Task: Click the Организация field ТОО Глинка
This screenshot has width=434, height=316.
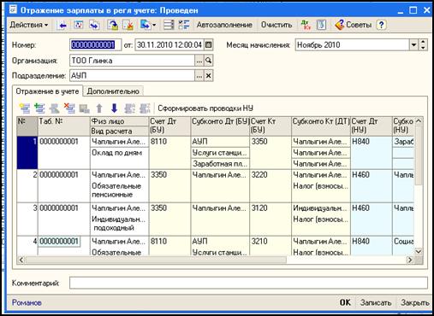Action: tap(132, 61)
